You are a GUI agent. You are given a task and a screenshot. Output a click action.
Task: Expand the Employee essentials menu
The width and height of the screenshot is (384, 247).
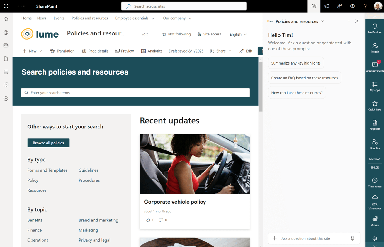(x=135, y=18)
